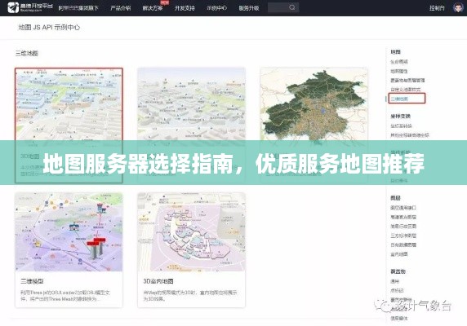Open the user avatar icon menu
Screen dimensions: 467x326
458,7
